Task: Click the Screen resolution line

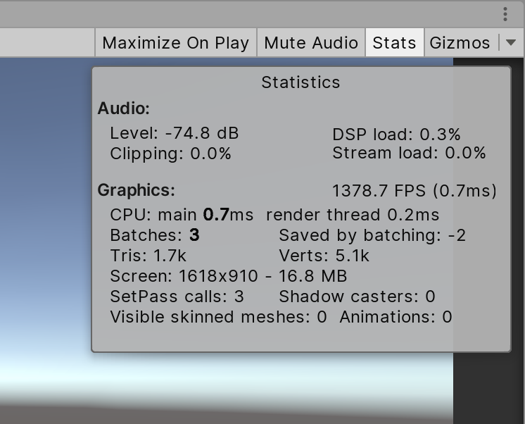Action: (228, 276)
